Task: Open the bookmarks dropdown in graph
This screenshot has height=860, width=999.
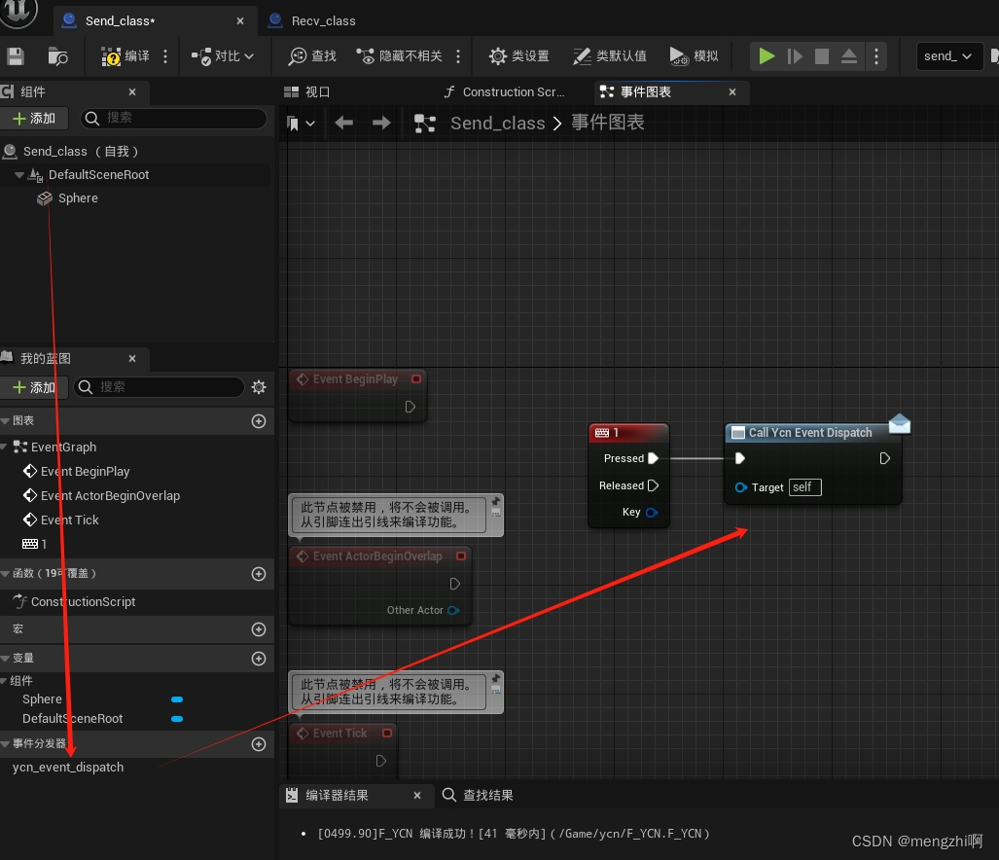Action: tap(301, 124)
